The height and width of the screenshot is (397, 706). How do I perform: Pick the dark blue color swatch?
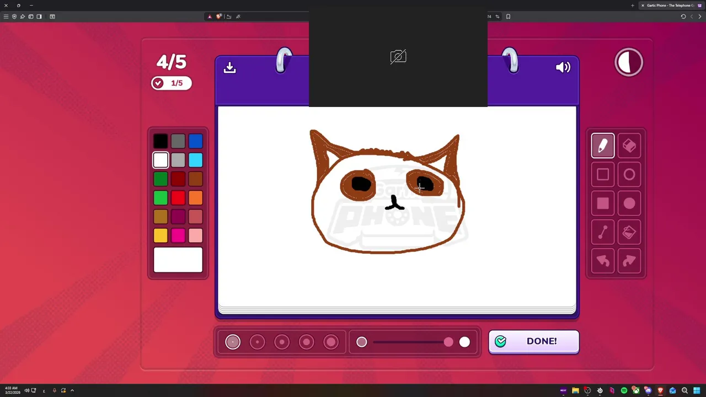click(196, 142)
